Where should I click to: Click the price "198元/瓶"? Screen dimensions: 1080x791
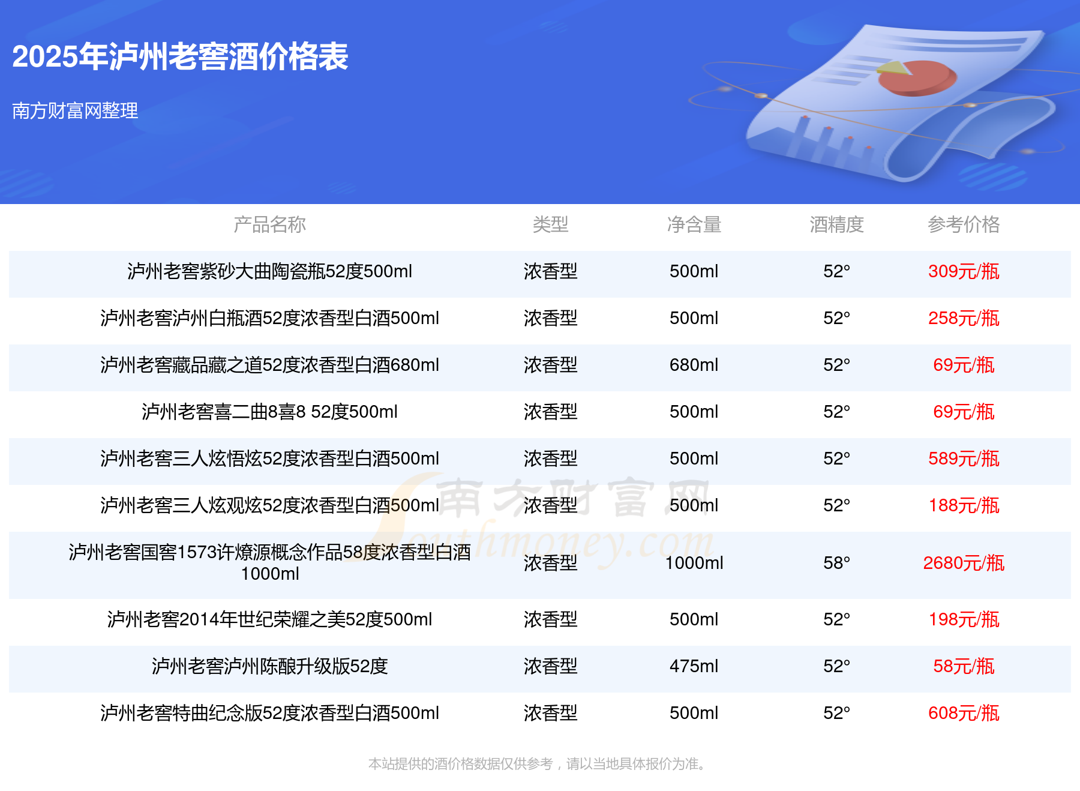(964, 619)
